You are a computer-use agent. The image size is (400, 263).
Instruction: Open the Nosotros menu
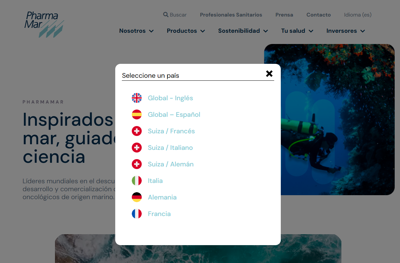(132, 31)
